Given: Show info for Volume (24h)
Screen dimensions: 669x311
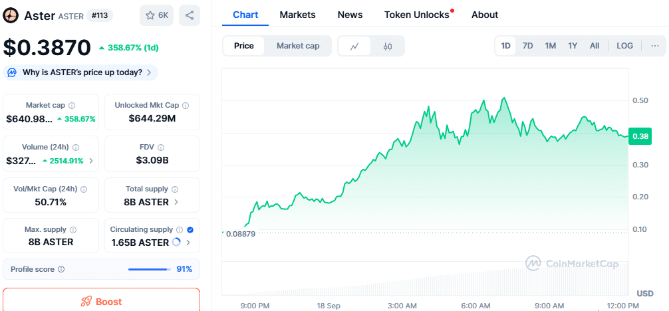Looking at the screenshot, I should click(76, 147).
